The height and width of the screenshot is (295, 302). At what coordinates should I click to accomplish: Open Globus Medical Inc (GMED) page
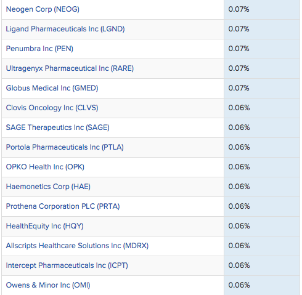pos(52,88)
